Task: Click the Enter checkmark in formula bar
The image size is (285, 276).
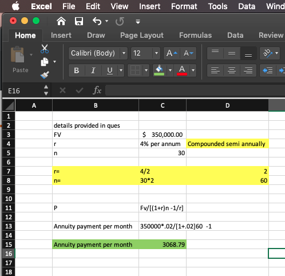Action: (79, 90)
